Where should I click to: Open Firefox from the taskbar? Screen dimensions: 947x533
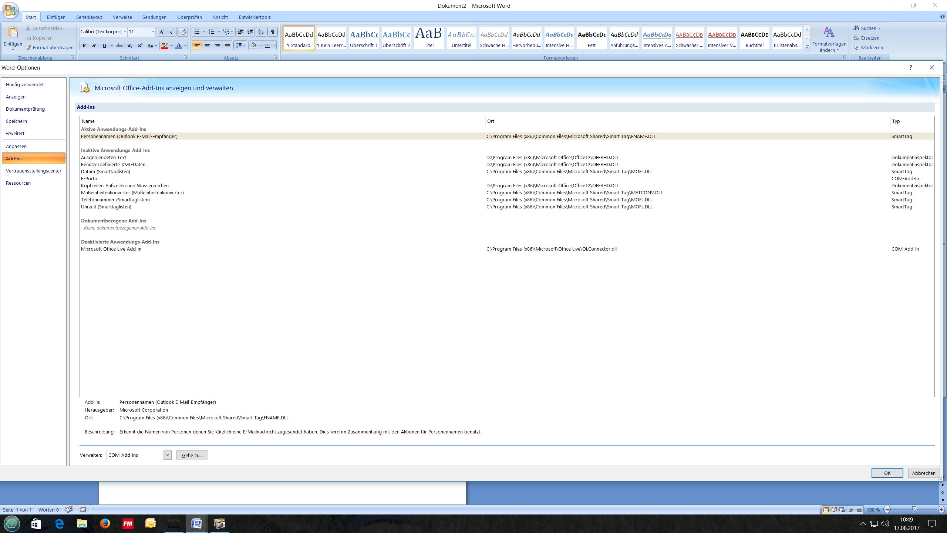tap(105, 523)
